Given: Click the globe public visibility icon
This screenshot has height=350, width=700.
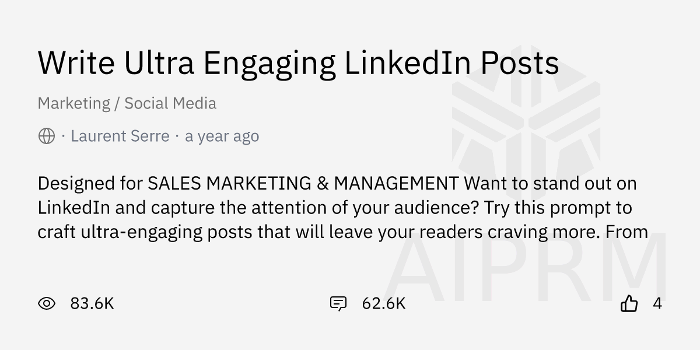Looking at the screenshot, I should point(46,136).
